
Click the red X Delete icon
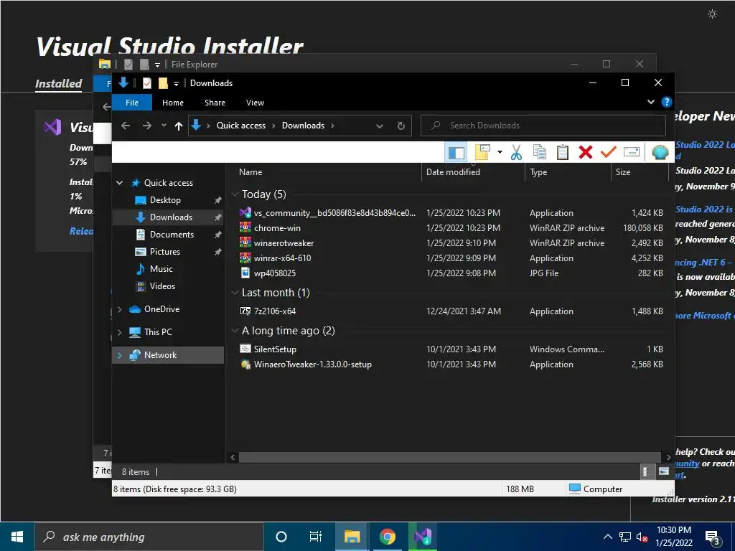pos(586,152)
